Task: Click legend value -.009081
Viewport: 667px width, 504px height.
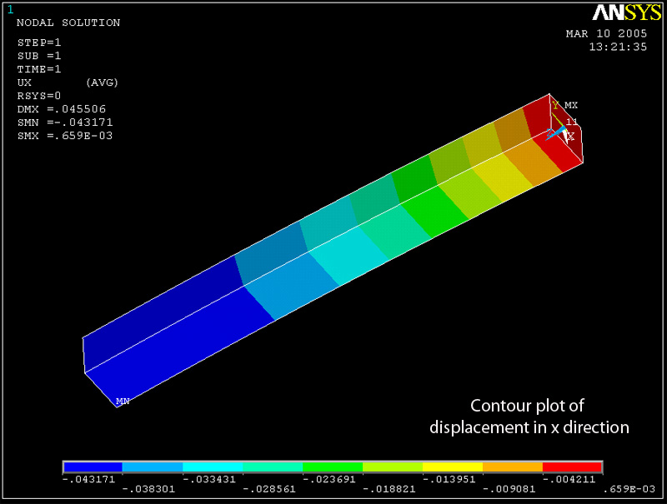Action: point(509,489)
